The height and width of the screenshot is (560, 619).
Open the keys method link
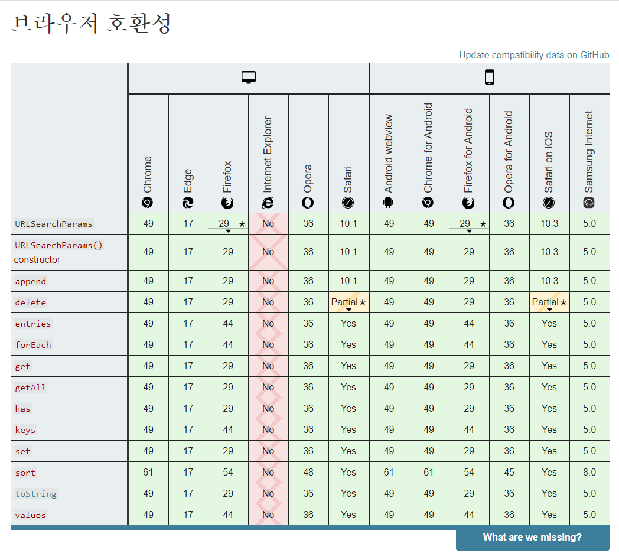(25, 430)
